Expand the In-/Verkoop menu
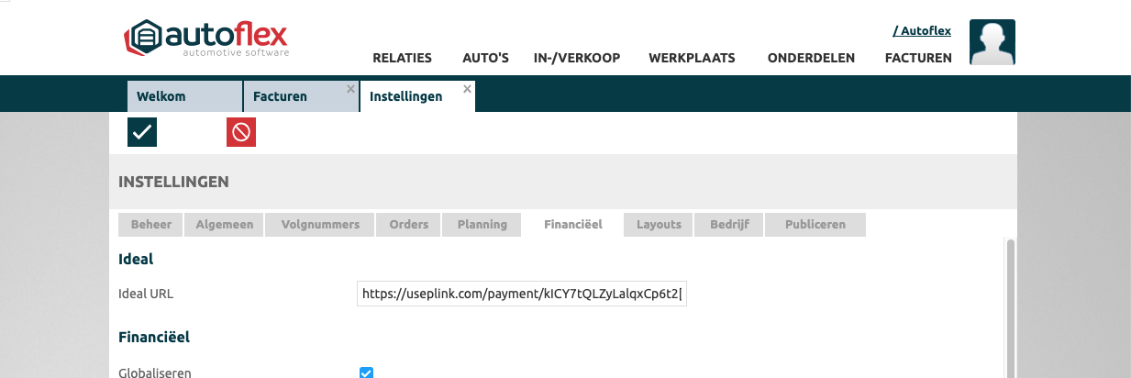 (x=577, y=58)
